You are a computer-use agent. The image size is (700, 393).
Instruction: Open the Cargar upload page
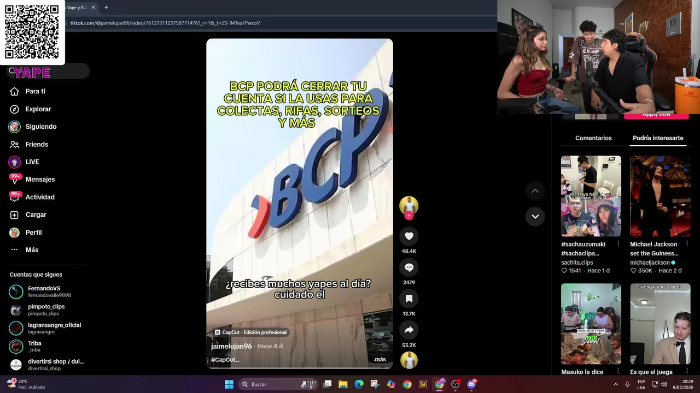click(36, 215)
